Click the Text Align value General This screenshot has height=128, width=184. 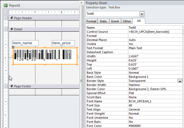tap(155, 109)
